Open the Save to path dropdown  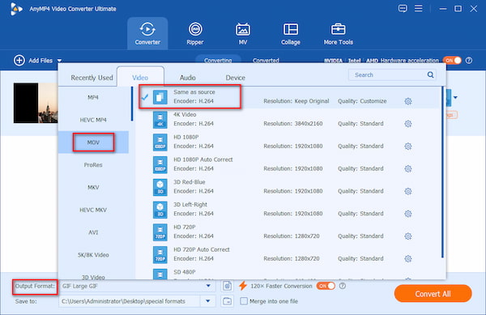(208, 301)
